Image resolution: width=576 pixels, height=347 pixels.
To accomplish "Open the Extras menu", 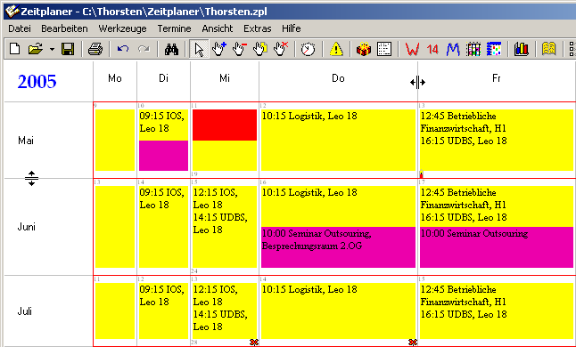I will pyautogui.click(x=257, y=28).
